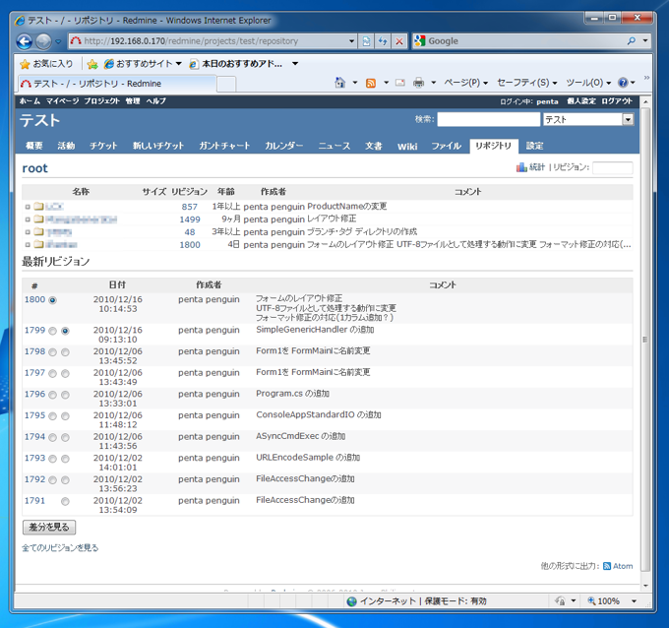The image size is (669, 628).
Task: Click the Google search provider icon
Action: tap(420, 41)
